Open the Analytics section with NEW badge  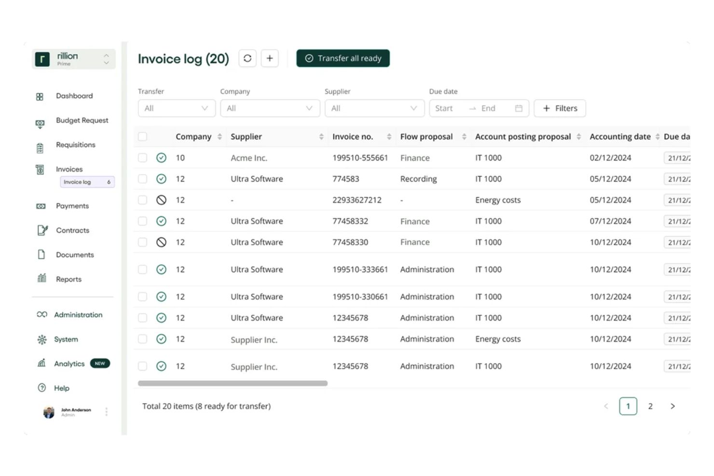(69, 364)
